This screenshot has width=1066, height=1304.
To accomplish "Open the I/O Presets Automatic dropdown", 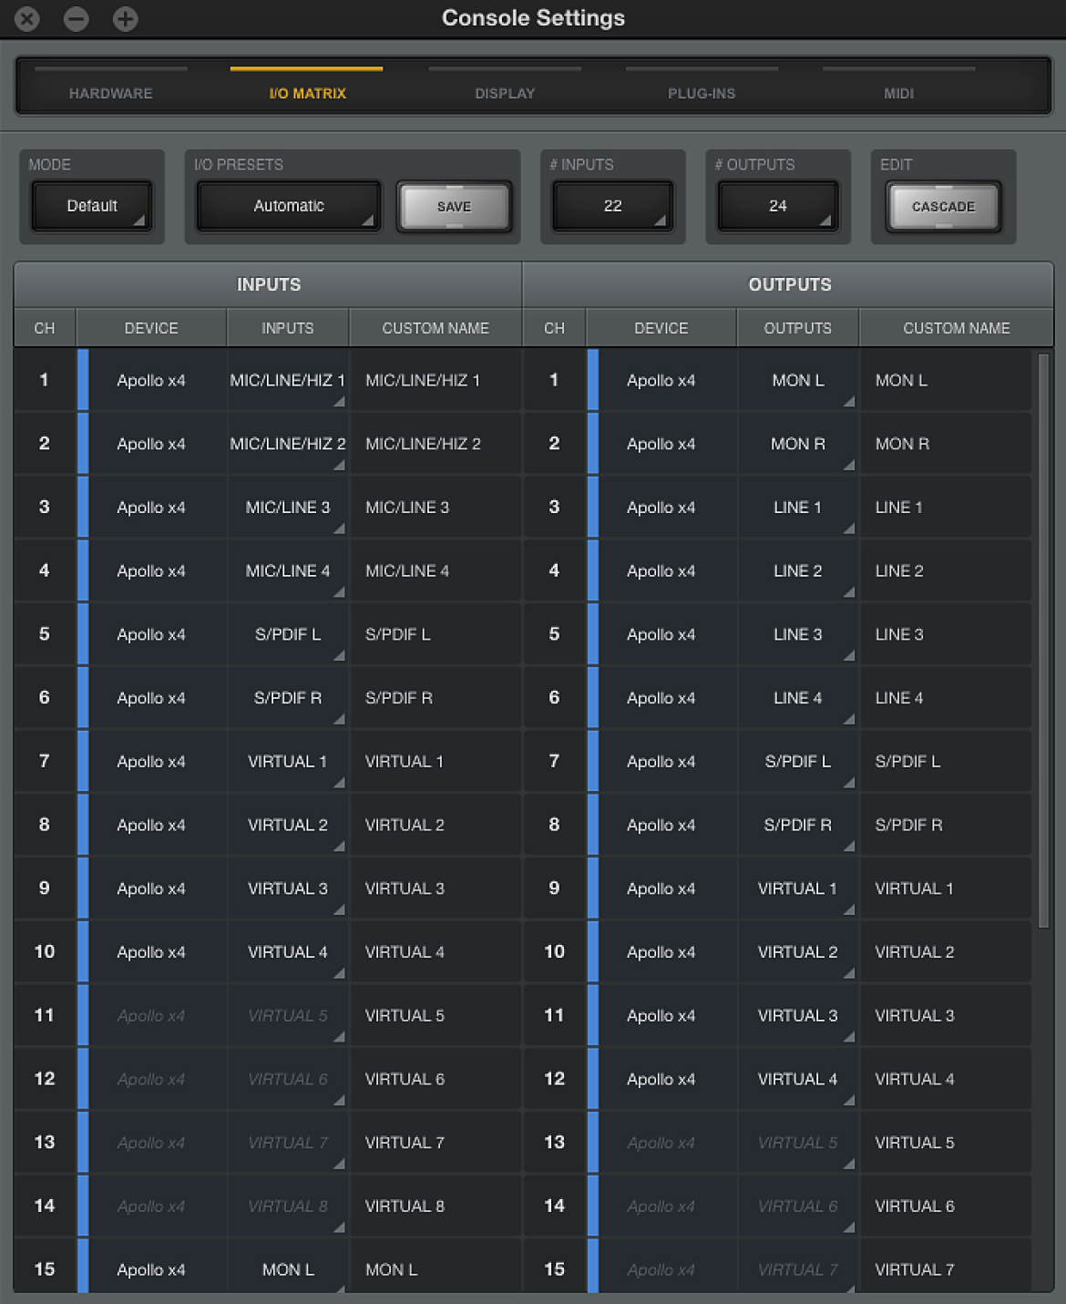I will click(x=289, y=206).
